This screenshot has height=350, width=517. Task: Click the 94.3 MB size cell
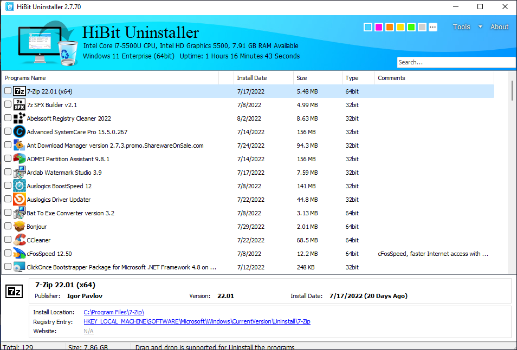[307, 145]
